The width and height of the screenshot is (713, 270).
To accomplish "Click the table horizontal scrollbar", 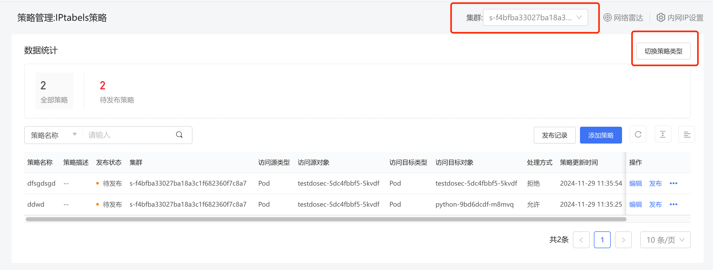I will point(326,219).
